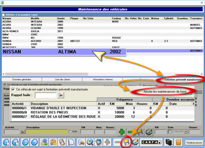Image resolution: width=205 pixels, height=148 pixels.
Task: Click the hourglass history icon
Action: pyautogui.click(x=62, y=142)
